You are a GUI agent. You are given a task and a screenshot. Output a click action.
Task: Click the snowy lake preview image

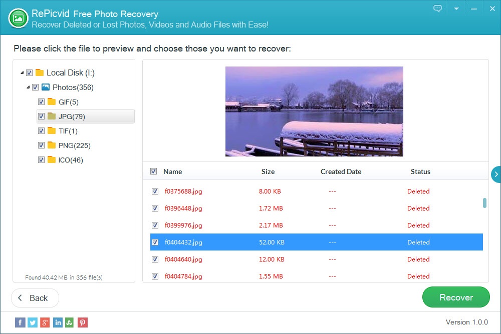click(x=315, y=111)
